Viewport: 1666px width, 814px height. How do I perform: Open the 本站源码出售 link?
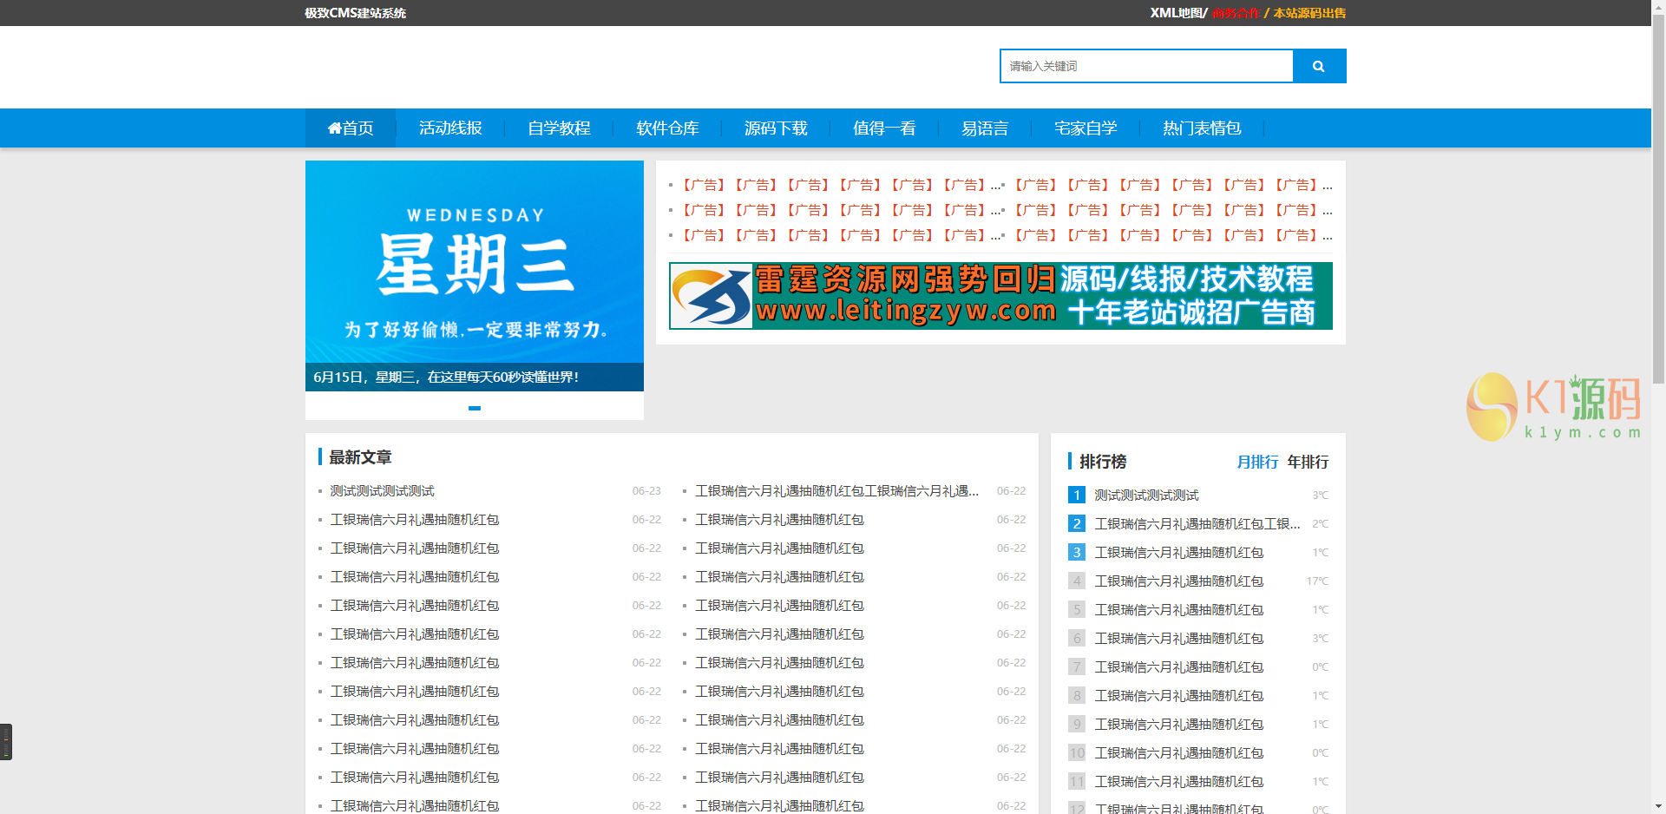[1309, 13]
